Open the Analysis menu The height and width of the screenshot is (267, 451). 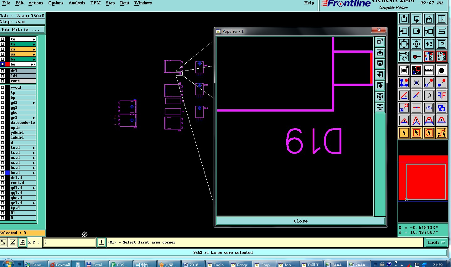click(x=77, y=3)
